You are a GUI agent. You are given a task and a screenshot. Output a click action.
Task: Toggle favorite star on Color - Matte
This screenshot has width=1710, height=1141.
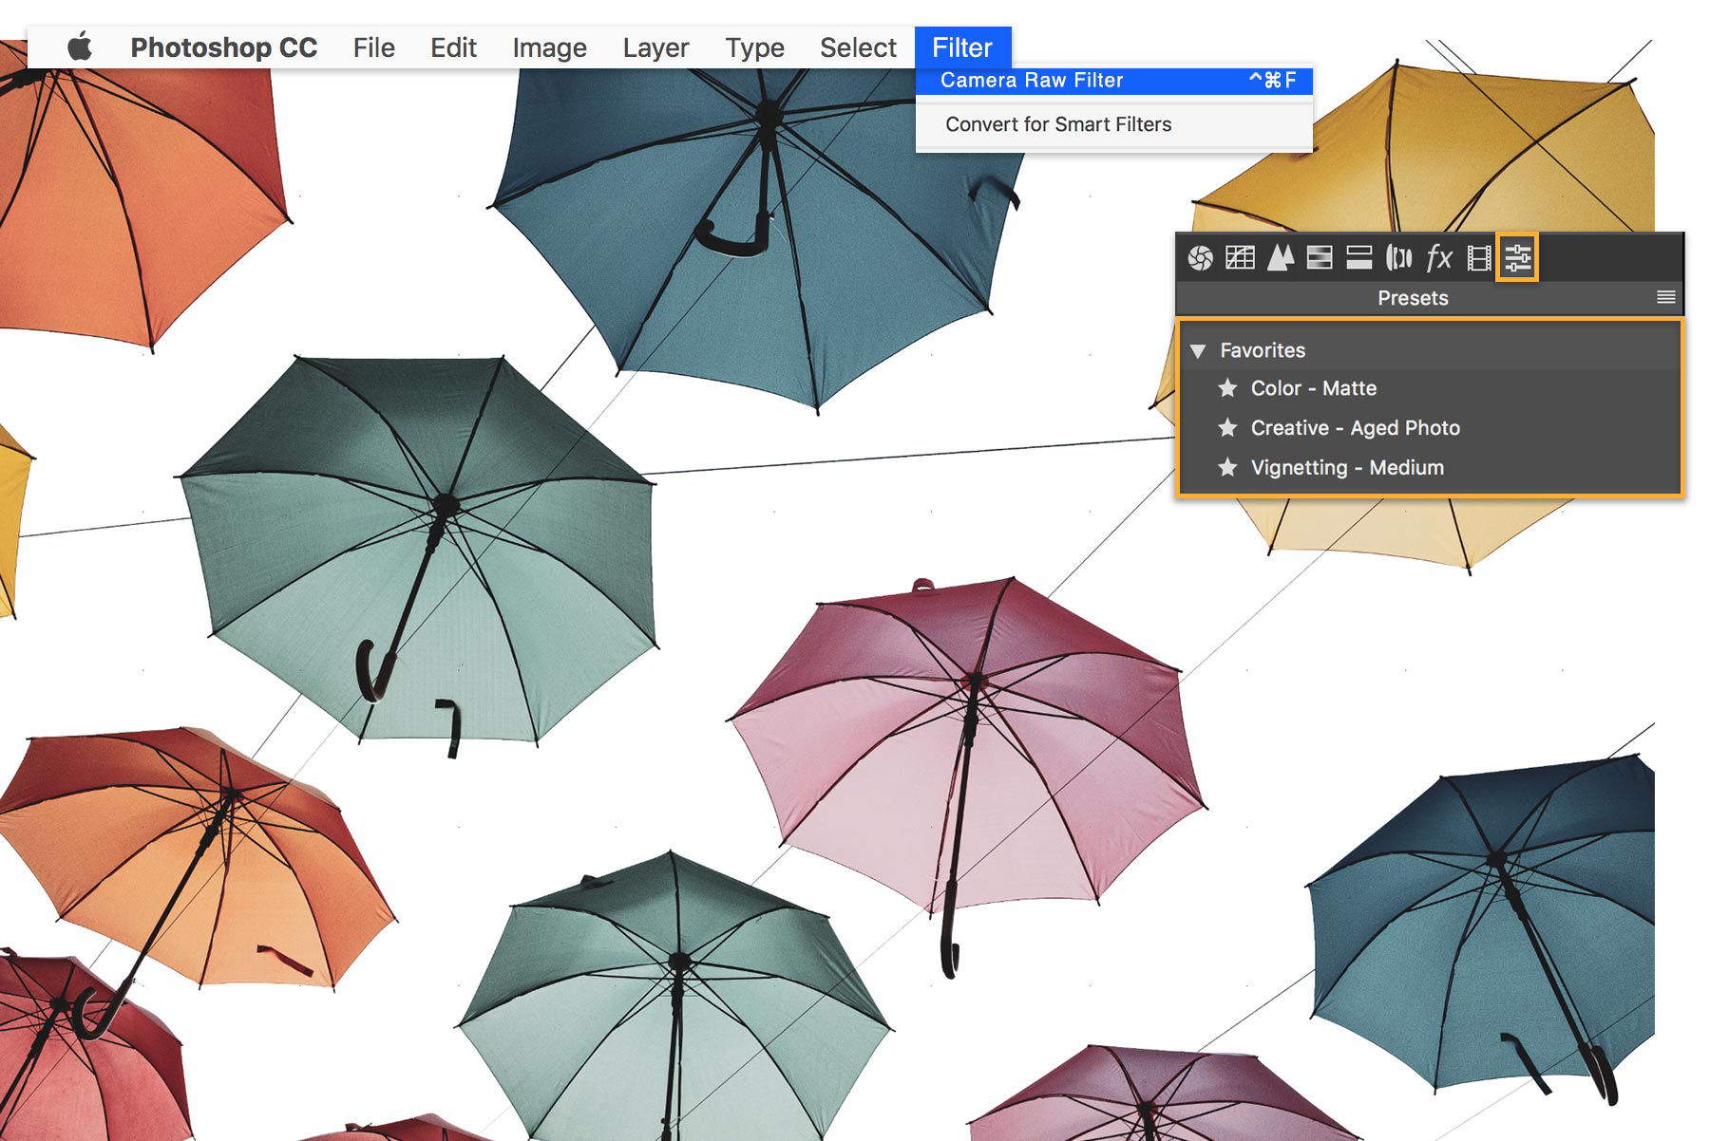tap(1227, 388)
